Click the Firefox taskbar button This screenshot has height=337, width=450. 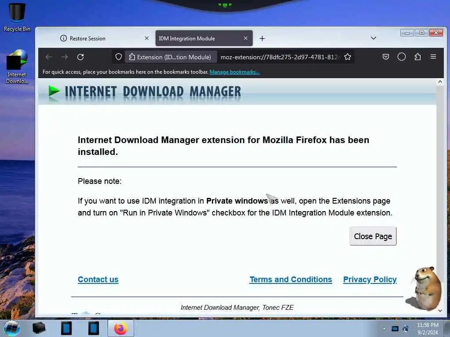click(x=121, y=328)
